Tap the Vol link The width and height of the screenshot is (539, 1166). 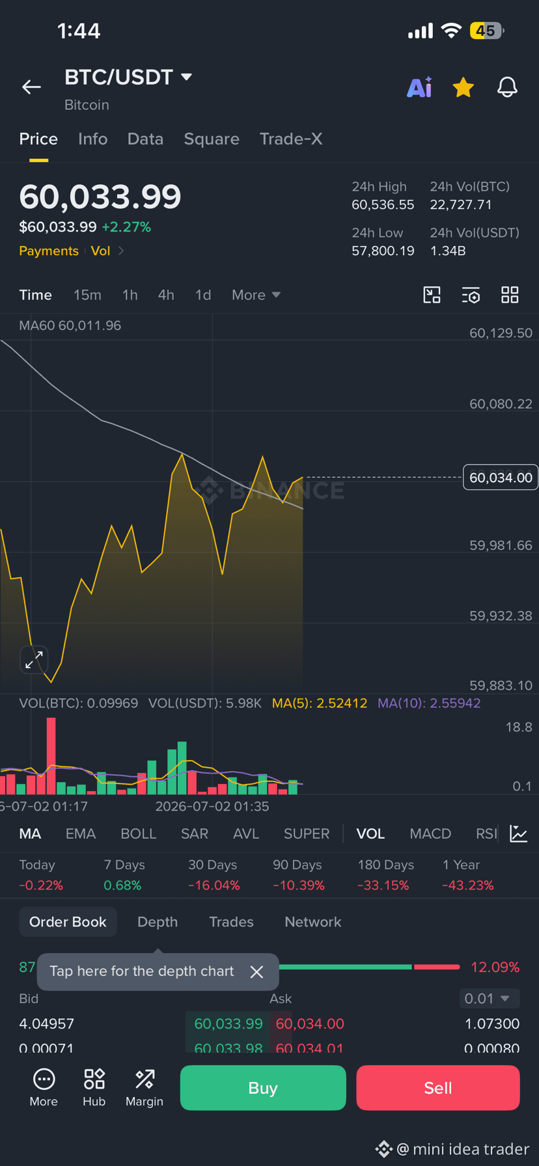(100, 251)
